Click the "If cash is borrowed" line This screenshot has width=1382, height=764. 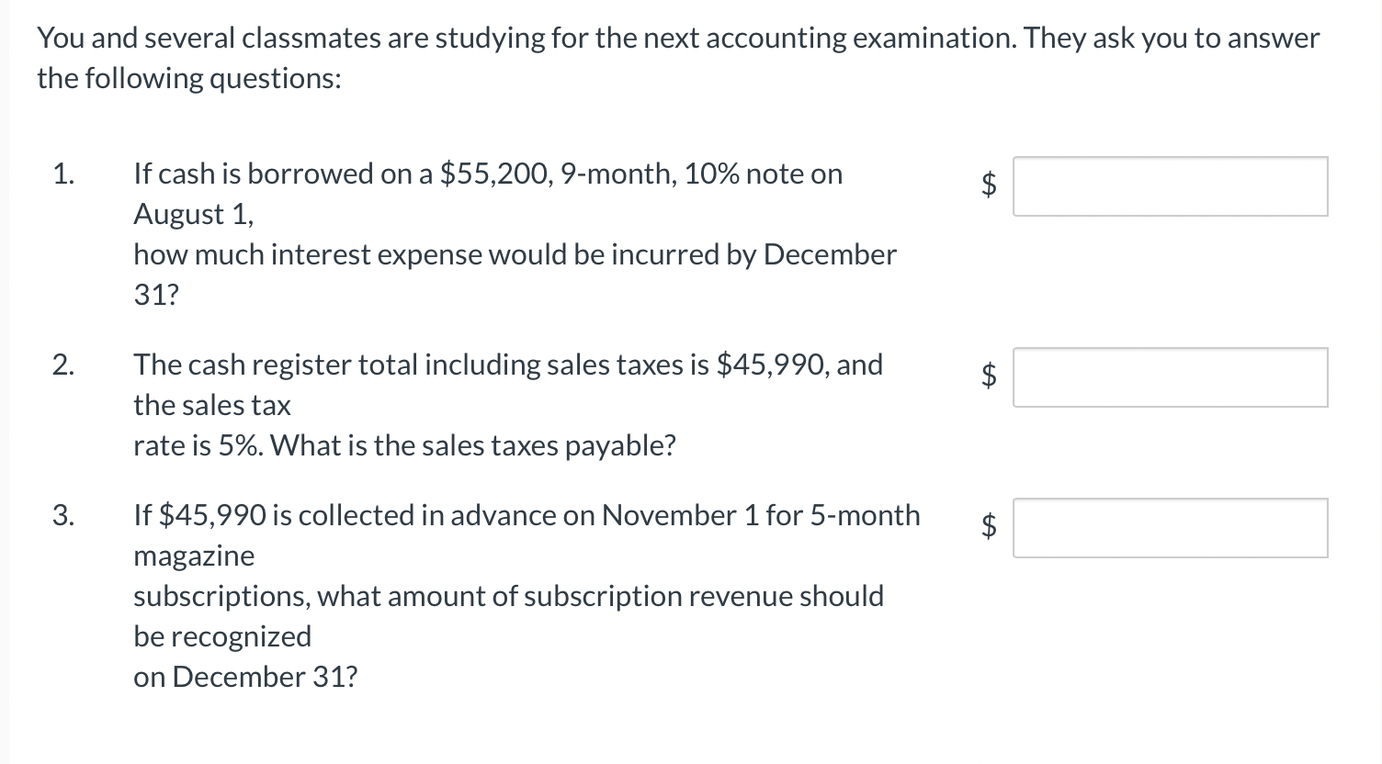click(487, 174)
